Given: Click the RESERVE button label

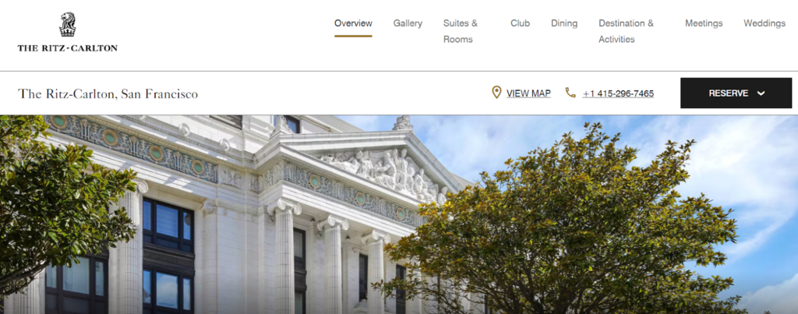Looking at the screenshot, I should (729, 93).
